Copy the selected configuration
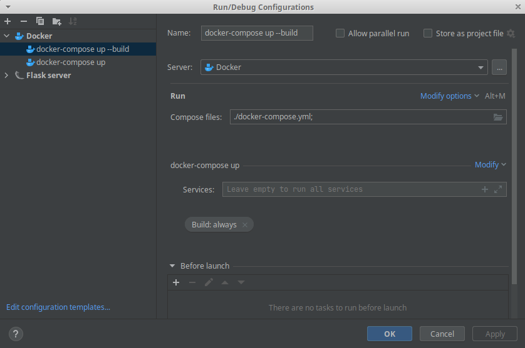 pyautogui.click(x=40, y=21)
